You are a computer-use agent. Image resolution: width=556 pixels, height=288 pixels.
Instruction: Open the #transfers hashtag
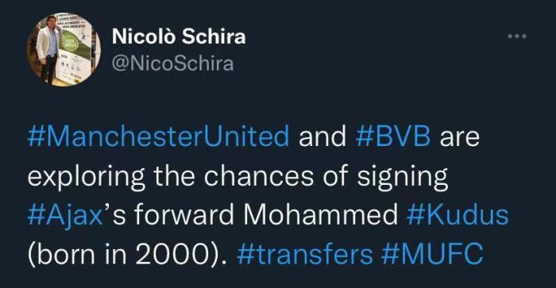(304, 255)
